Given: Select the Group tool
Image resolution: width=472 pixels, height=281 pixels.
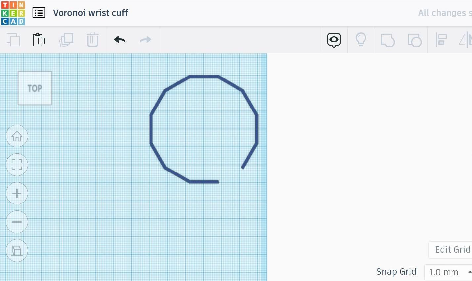Looking at the screenshot, I should 387,40.
